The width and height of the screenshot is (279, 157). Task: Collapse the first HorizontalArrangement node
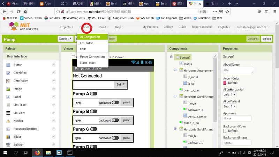point(175,70)
